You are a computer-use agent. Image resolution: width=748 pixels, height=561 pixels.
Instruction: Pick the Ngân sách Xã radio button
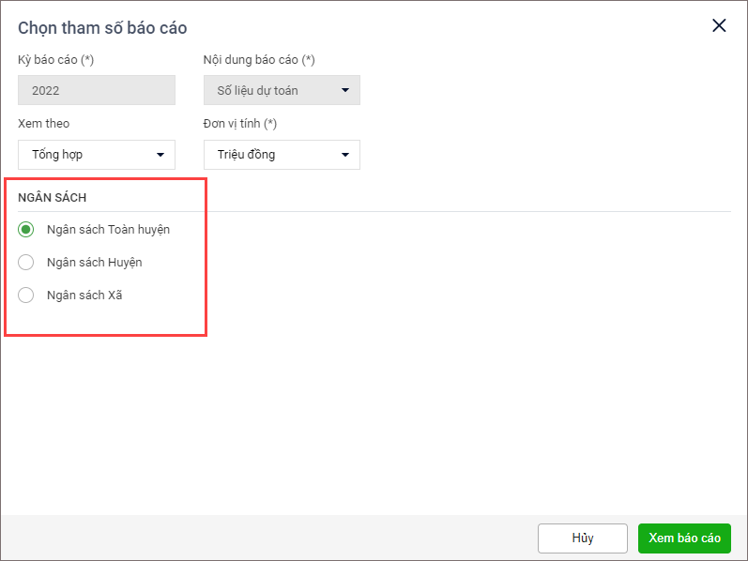(26, 295)
